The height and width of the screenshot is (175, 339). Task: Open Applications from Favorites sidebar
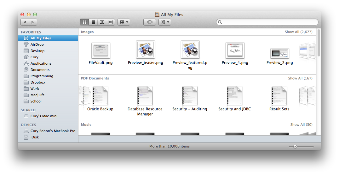tap(41, 63)
